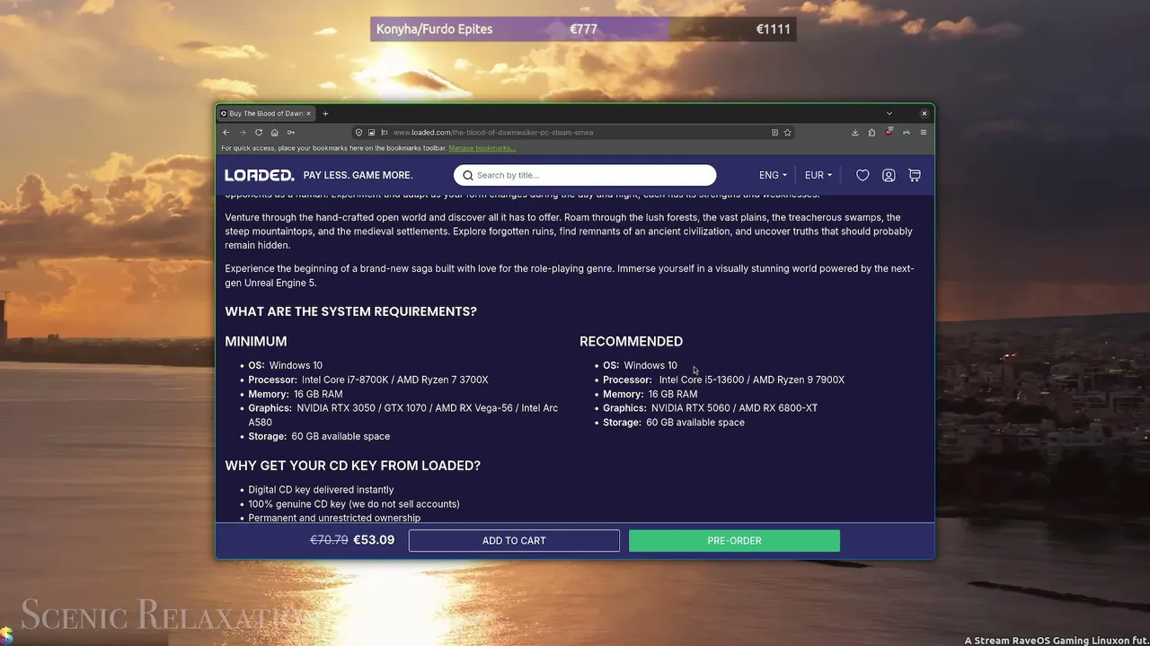Open the browser home page icon
Viewport: 1150px width, 646px height.
pos(275,132)
